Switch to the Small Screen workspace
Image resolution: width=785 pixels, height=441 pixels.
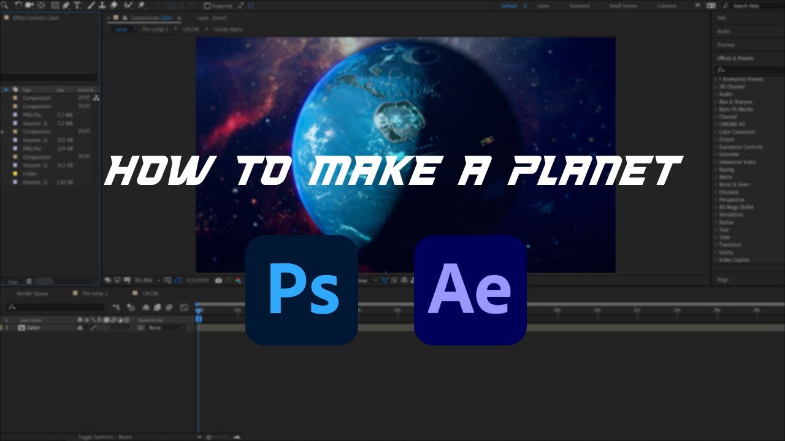[624, 6]
